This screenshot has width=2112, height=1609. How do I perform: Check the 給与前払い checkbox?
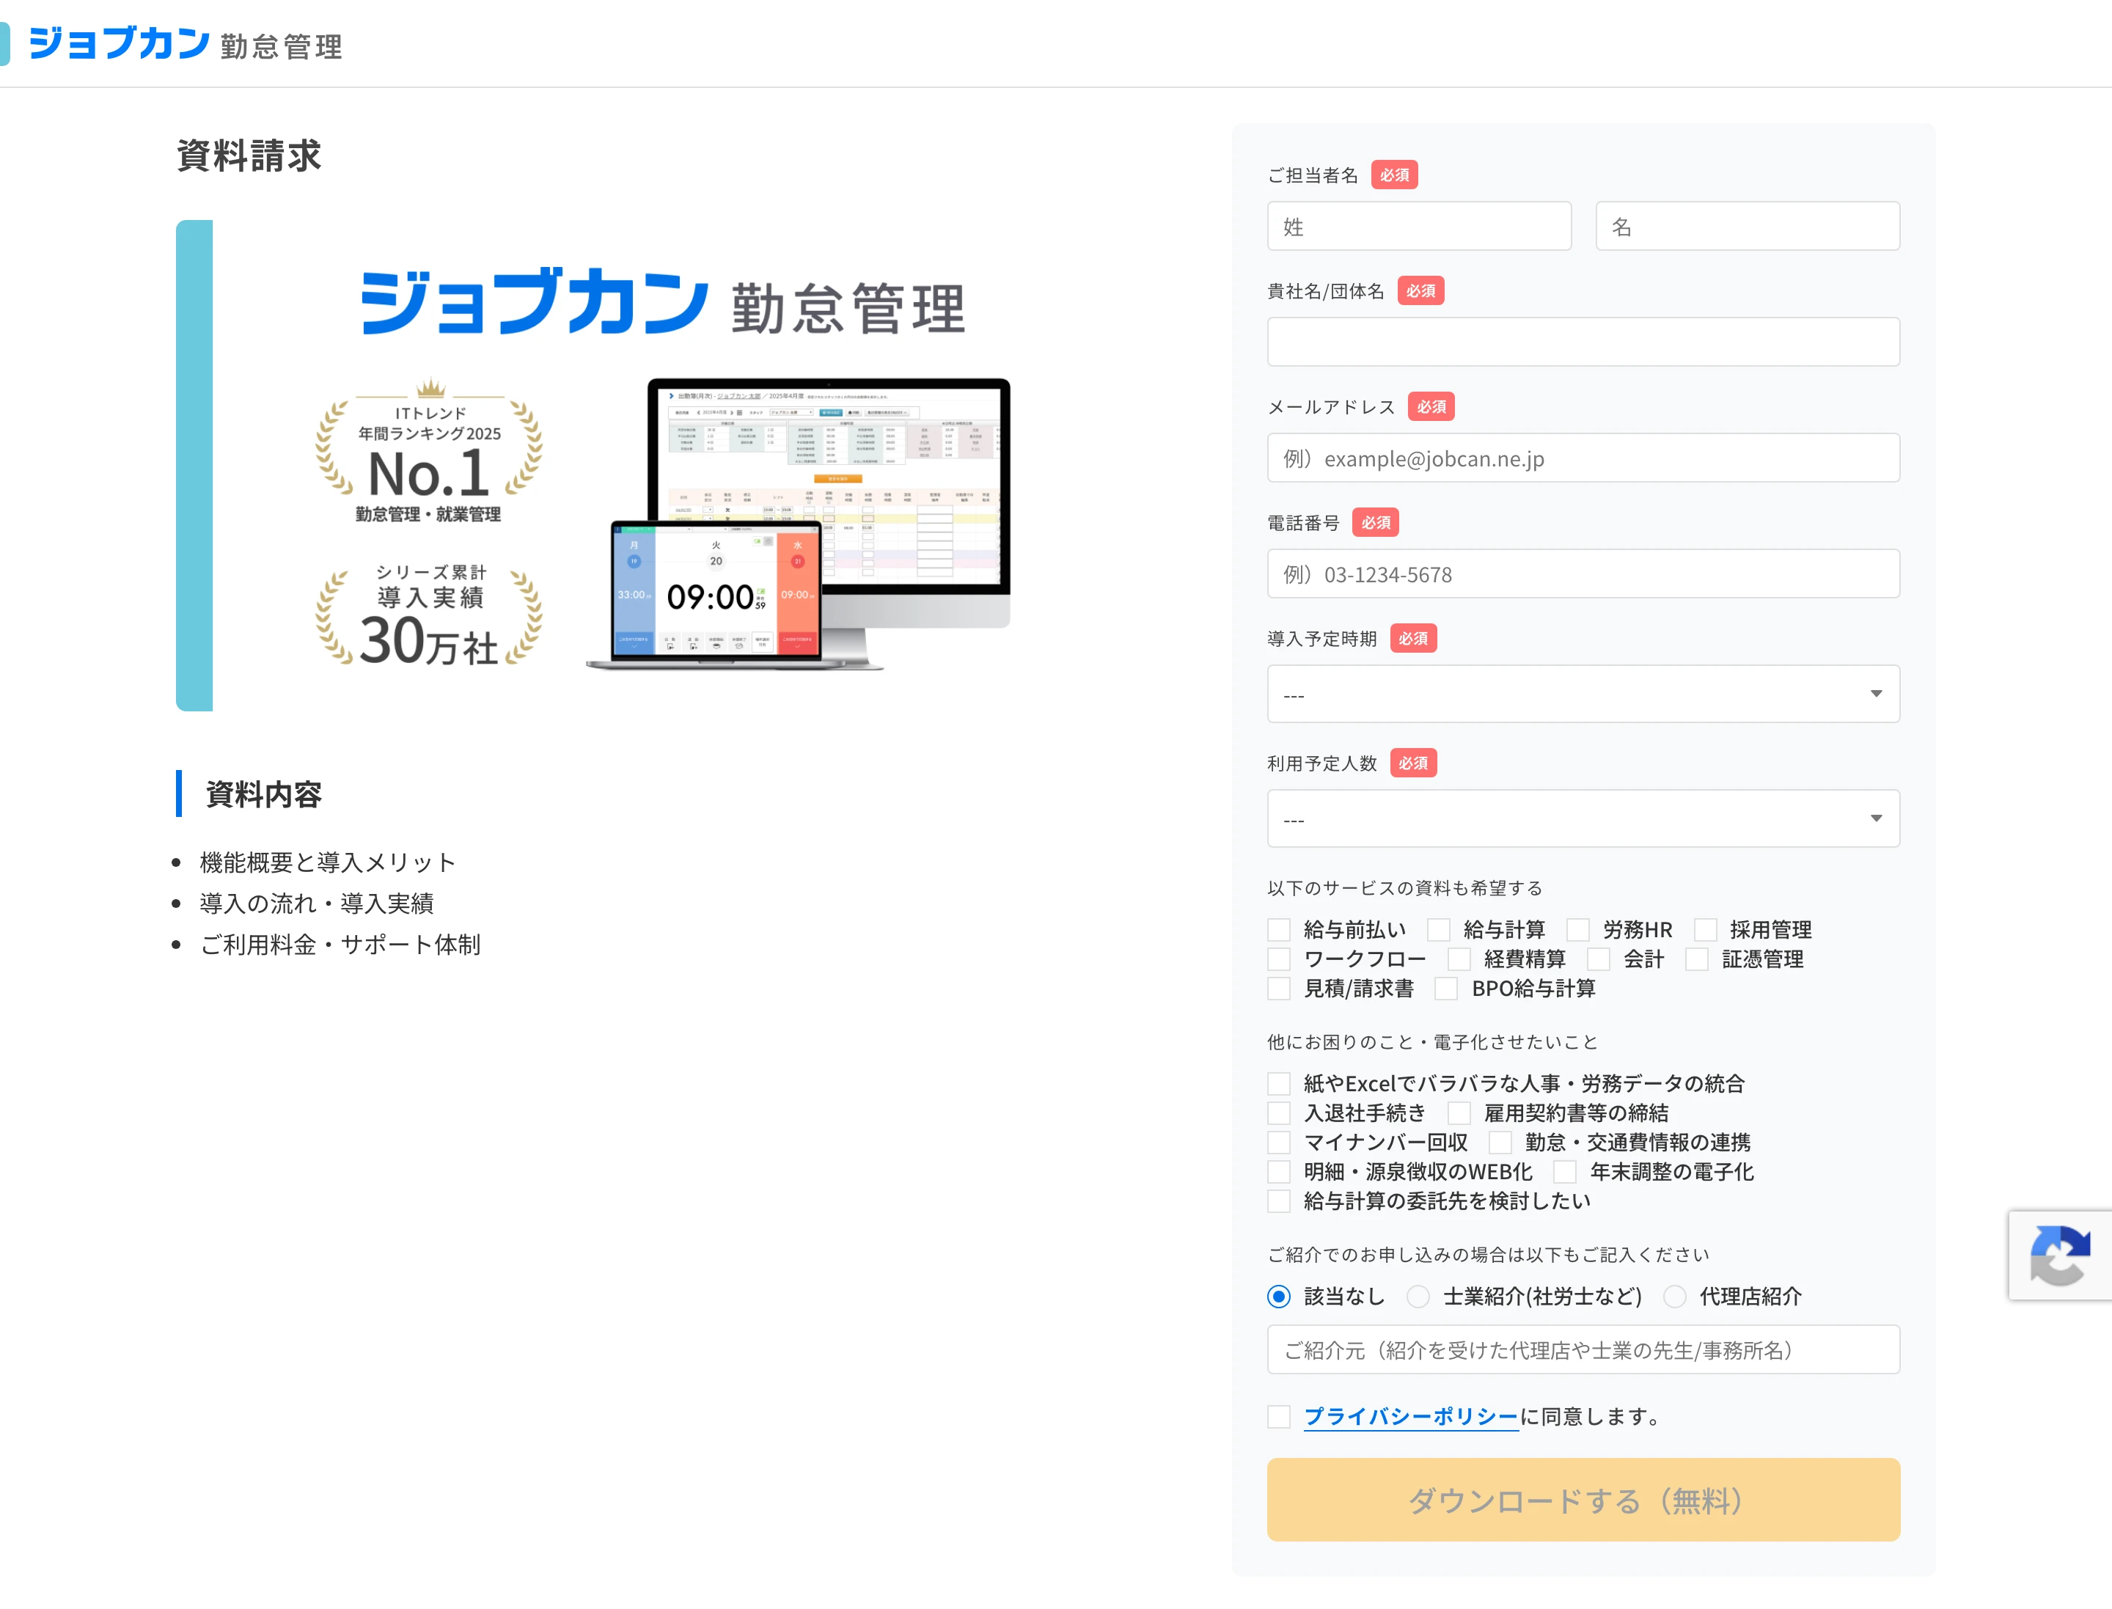pyautogui.click(x=1279, y=930)
